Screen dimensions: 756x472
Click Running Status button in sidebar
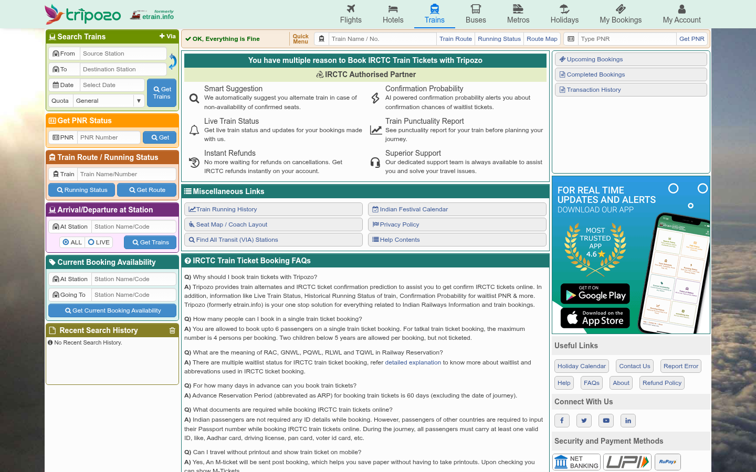81,190
